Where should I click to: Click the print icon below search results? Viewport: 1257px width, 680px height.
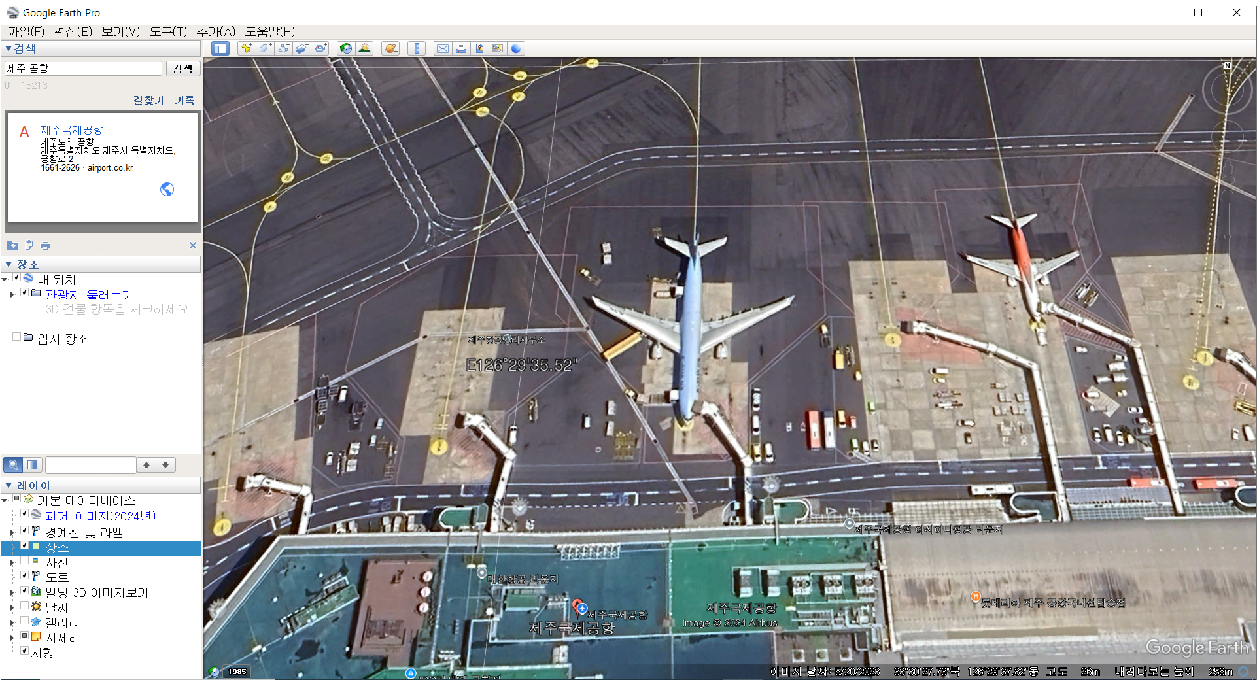pos(45,245)
